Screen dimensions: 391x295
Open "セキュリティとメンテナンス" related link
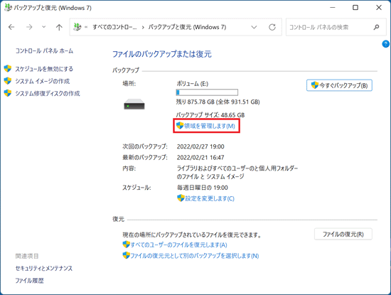[44, 268]
